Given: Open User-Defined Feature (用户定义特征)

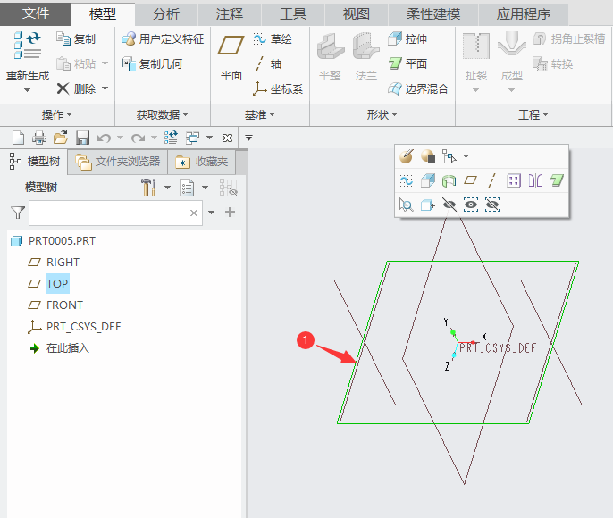Looking at the screenshot, I should click(x=163, y=38).
